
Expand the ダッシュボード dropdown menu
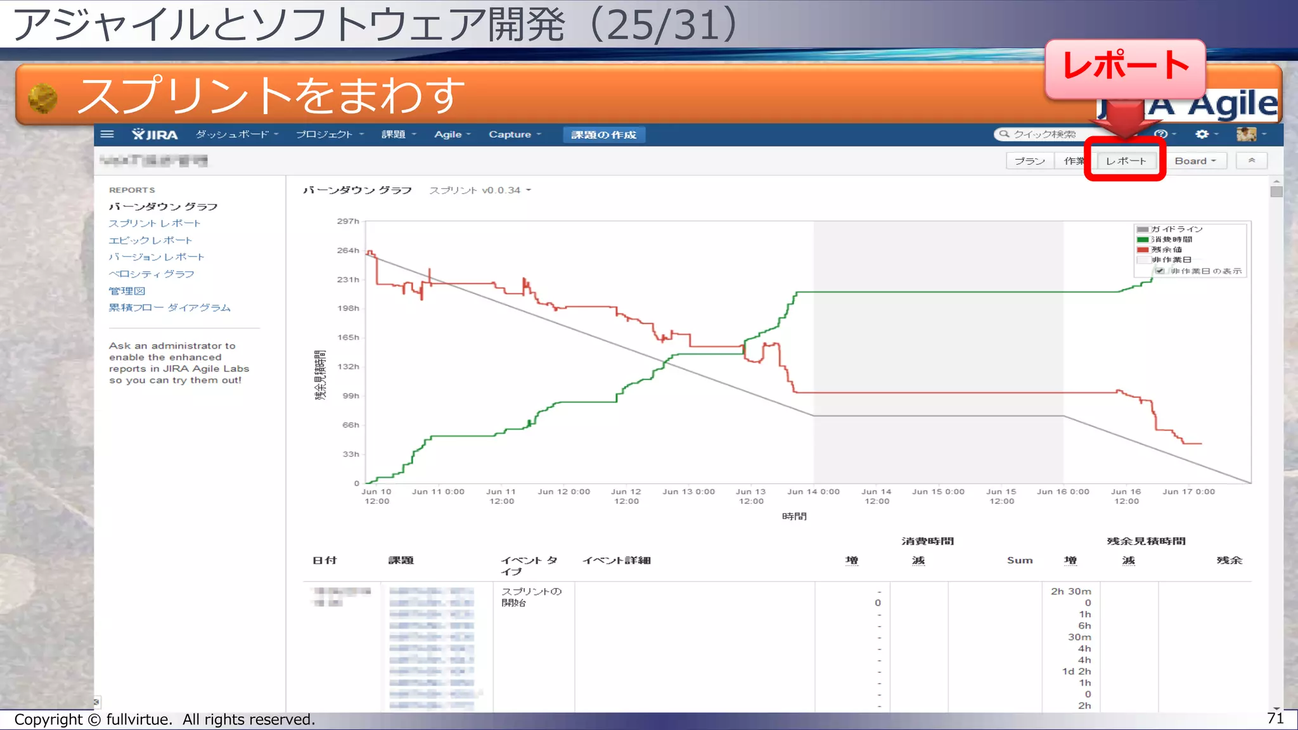[237, 134]
